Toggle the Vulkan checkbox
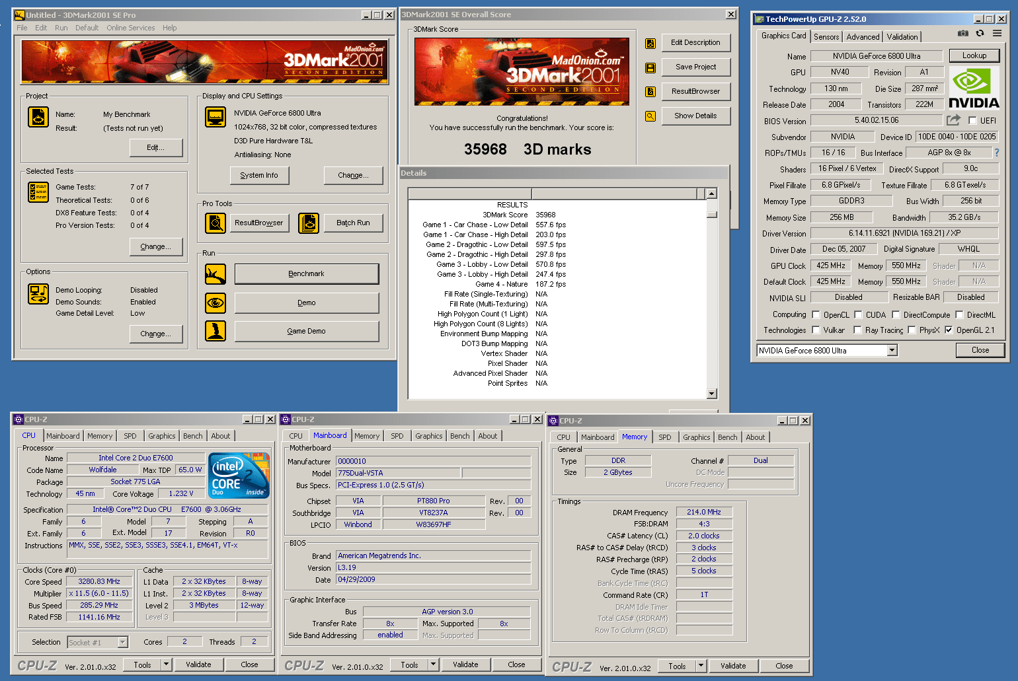 [816, 330]
